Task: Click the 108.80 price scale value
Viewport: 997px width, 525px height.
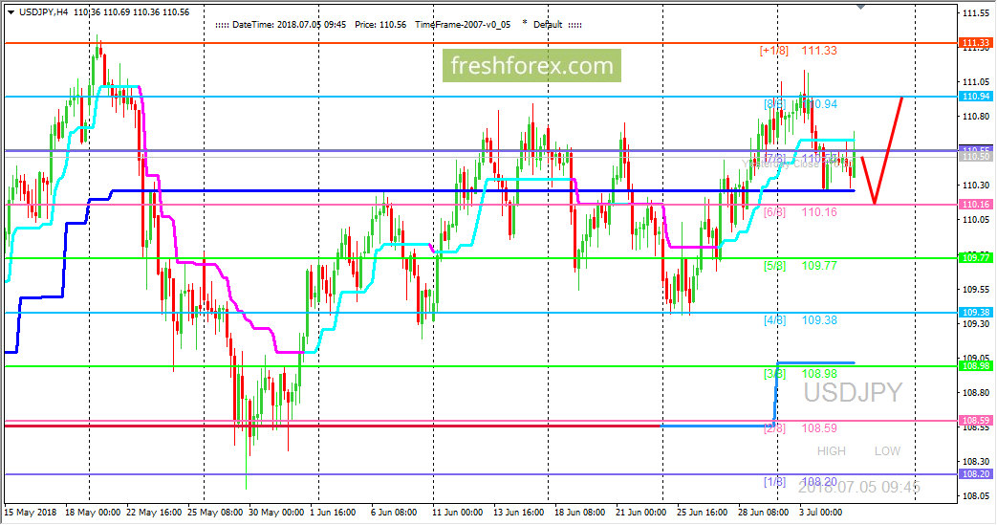Action: click(976, 393)
